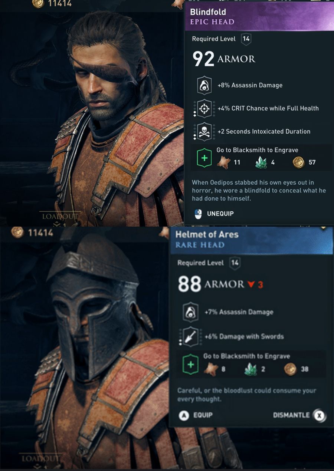Click the Required Level 14 badge on Blindfold
The height and width of the screenshot is (471, 334).
click(246, 39)
